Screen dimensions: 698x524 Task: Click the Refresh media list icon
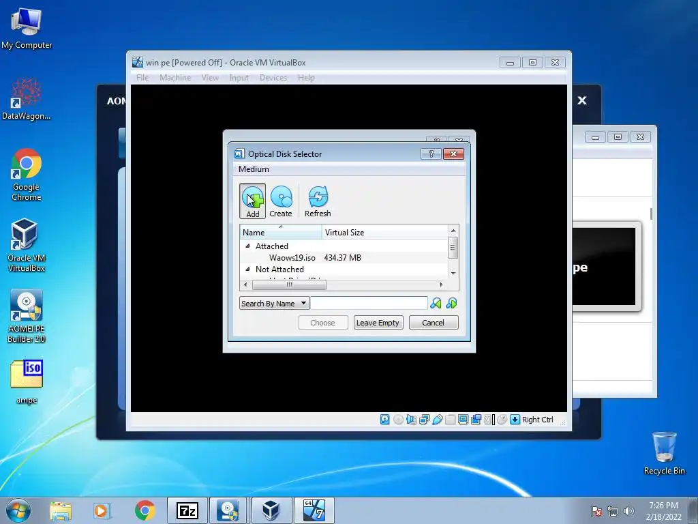tap(318, 201)
